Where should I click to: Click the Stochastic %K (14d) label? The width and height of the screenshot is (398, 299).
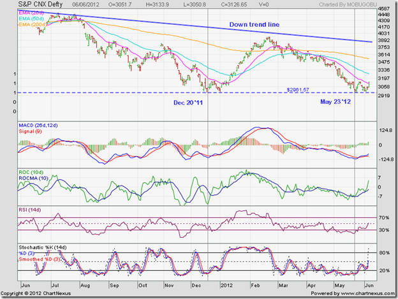coord(43,247)
